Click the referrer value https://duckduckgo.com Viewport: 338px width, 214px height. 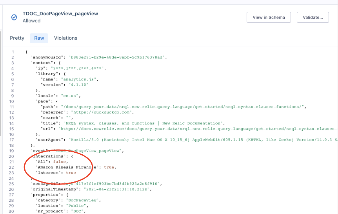(x=102, y=112)
